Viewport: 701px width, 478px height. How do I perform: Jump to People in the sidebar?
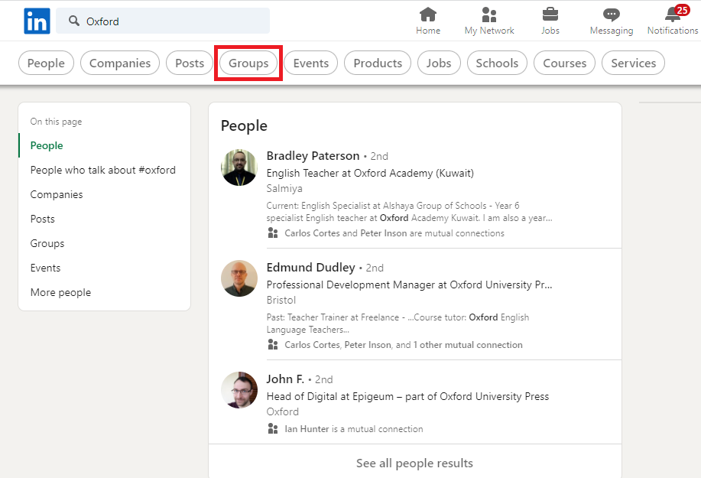click(x=47, y=145)
